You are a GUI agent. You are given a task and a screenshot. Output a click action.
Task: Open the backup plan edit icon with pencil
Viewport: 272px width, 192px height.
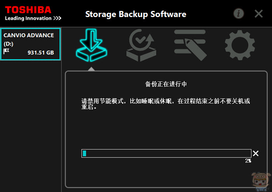[190, 45]
